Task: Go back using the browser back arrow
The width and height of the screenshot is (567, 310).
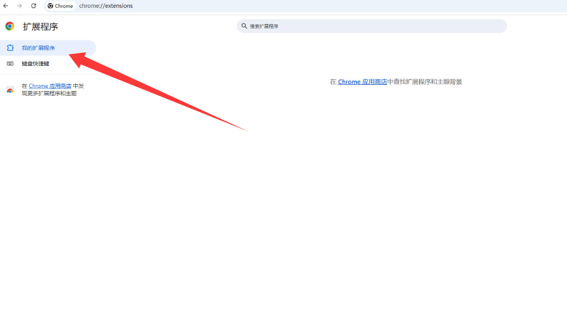Action: tap(5, 6)
